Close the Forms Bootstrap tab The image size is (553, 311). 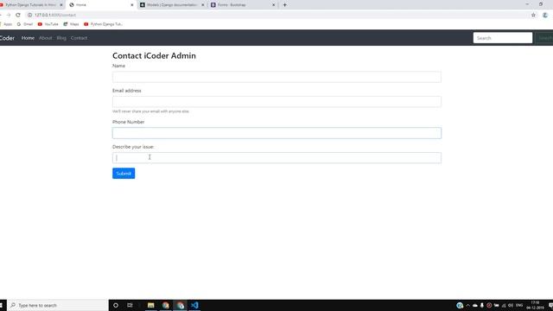[x=273, y=5]
